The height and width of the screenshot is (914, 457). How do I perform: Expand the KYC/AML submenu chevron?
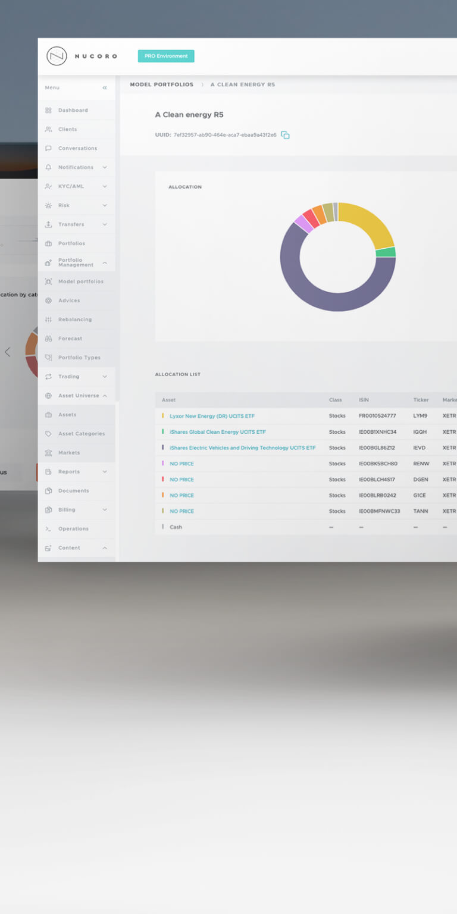tap(105, 187)
